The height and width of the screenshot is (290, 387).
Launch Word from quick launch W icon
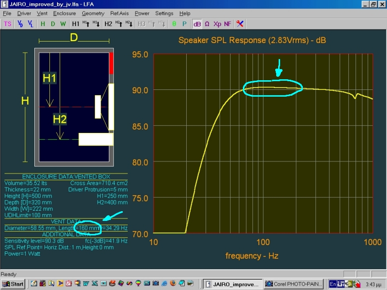86,283
